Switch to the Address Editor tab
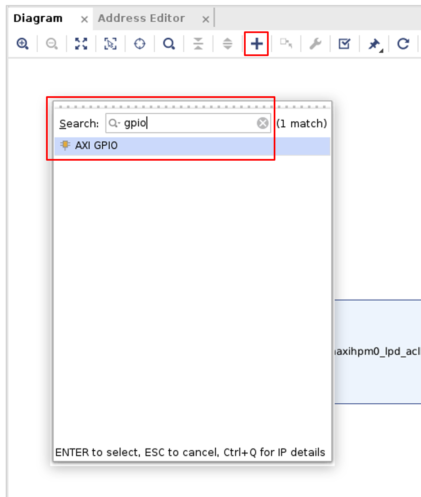Viewport: 421px width, 497px height. click(141, 18)
